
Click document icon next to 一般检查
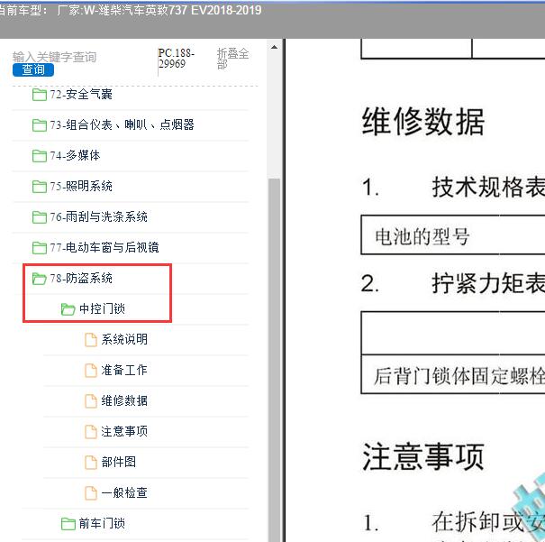click(91, 492)
